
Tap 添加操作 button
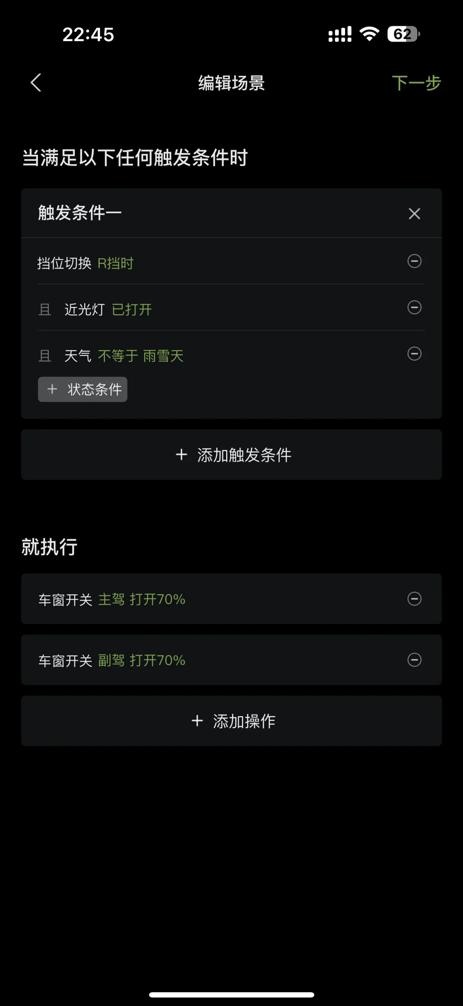[231, 721]
